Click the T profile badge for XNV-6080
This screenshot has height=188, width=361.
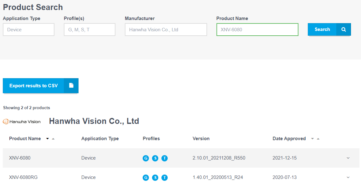tap(164, 158)
